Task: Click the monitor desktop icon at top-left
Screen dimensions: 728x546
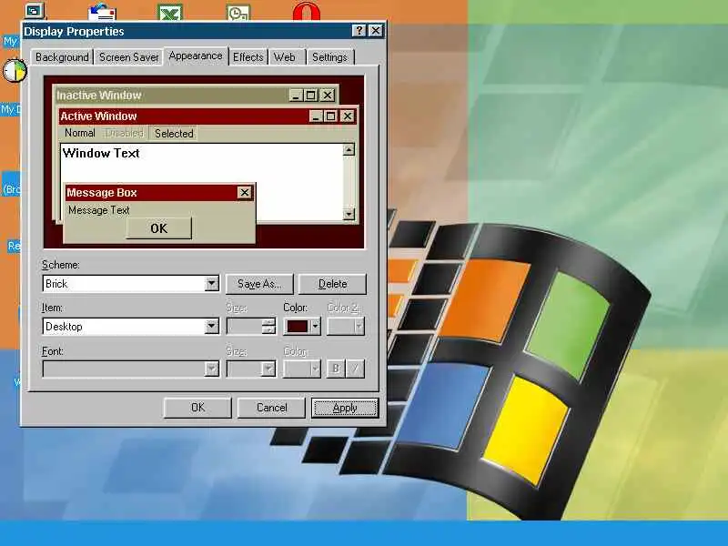Action: (x=35, y=11)
